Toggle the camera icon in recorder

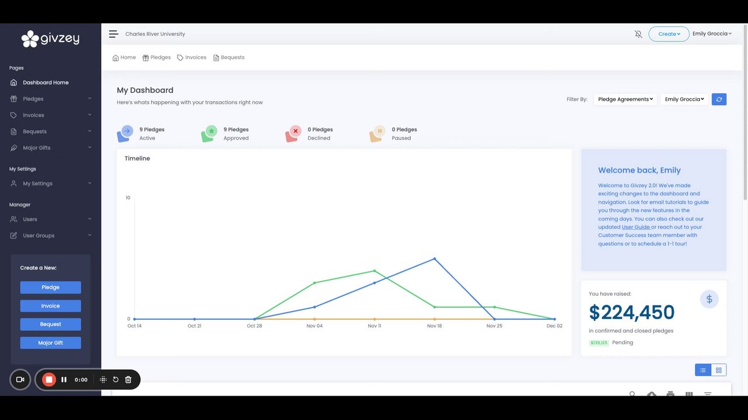click(x=20, y=380)
